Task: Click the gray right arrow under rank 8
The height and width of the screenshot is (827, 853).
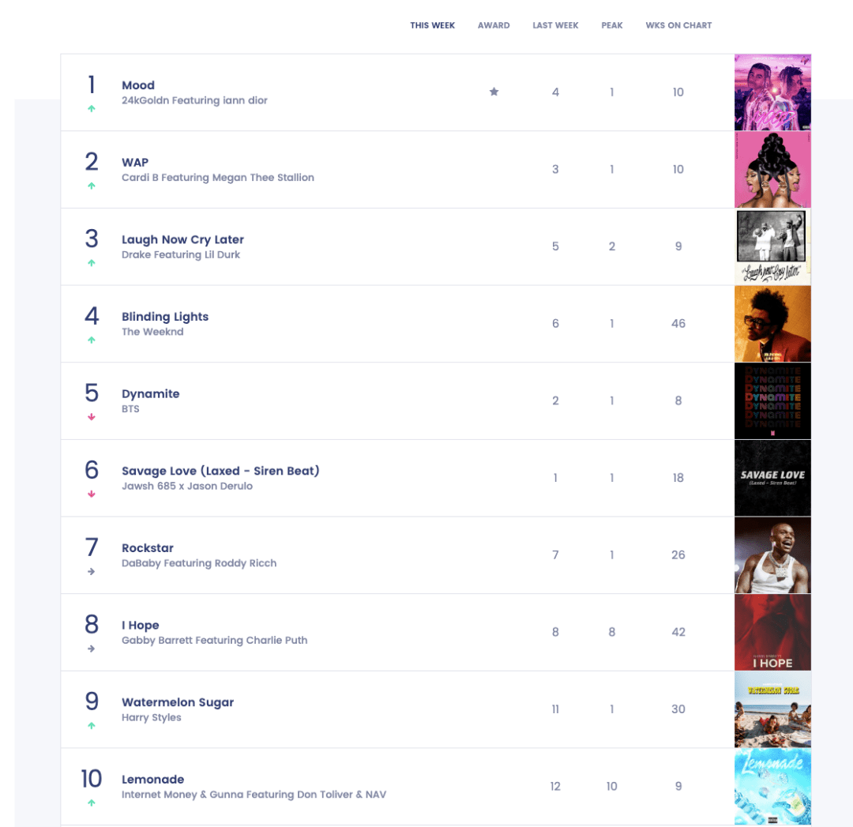Action: [x=92, y=648]
